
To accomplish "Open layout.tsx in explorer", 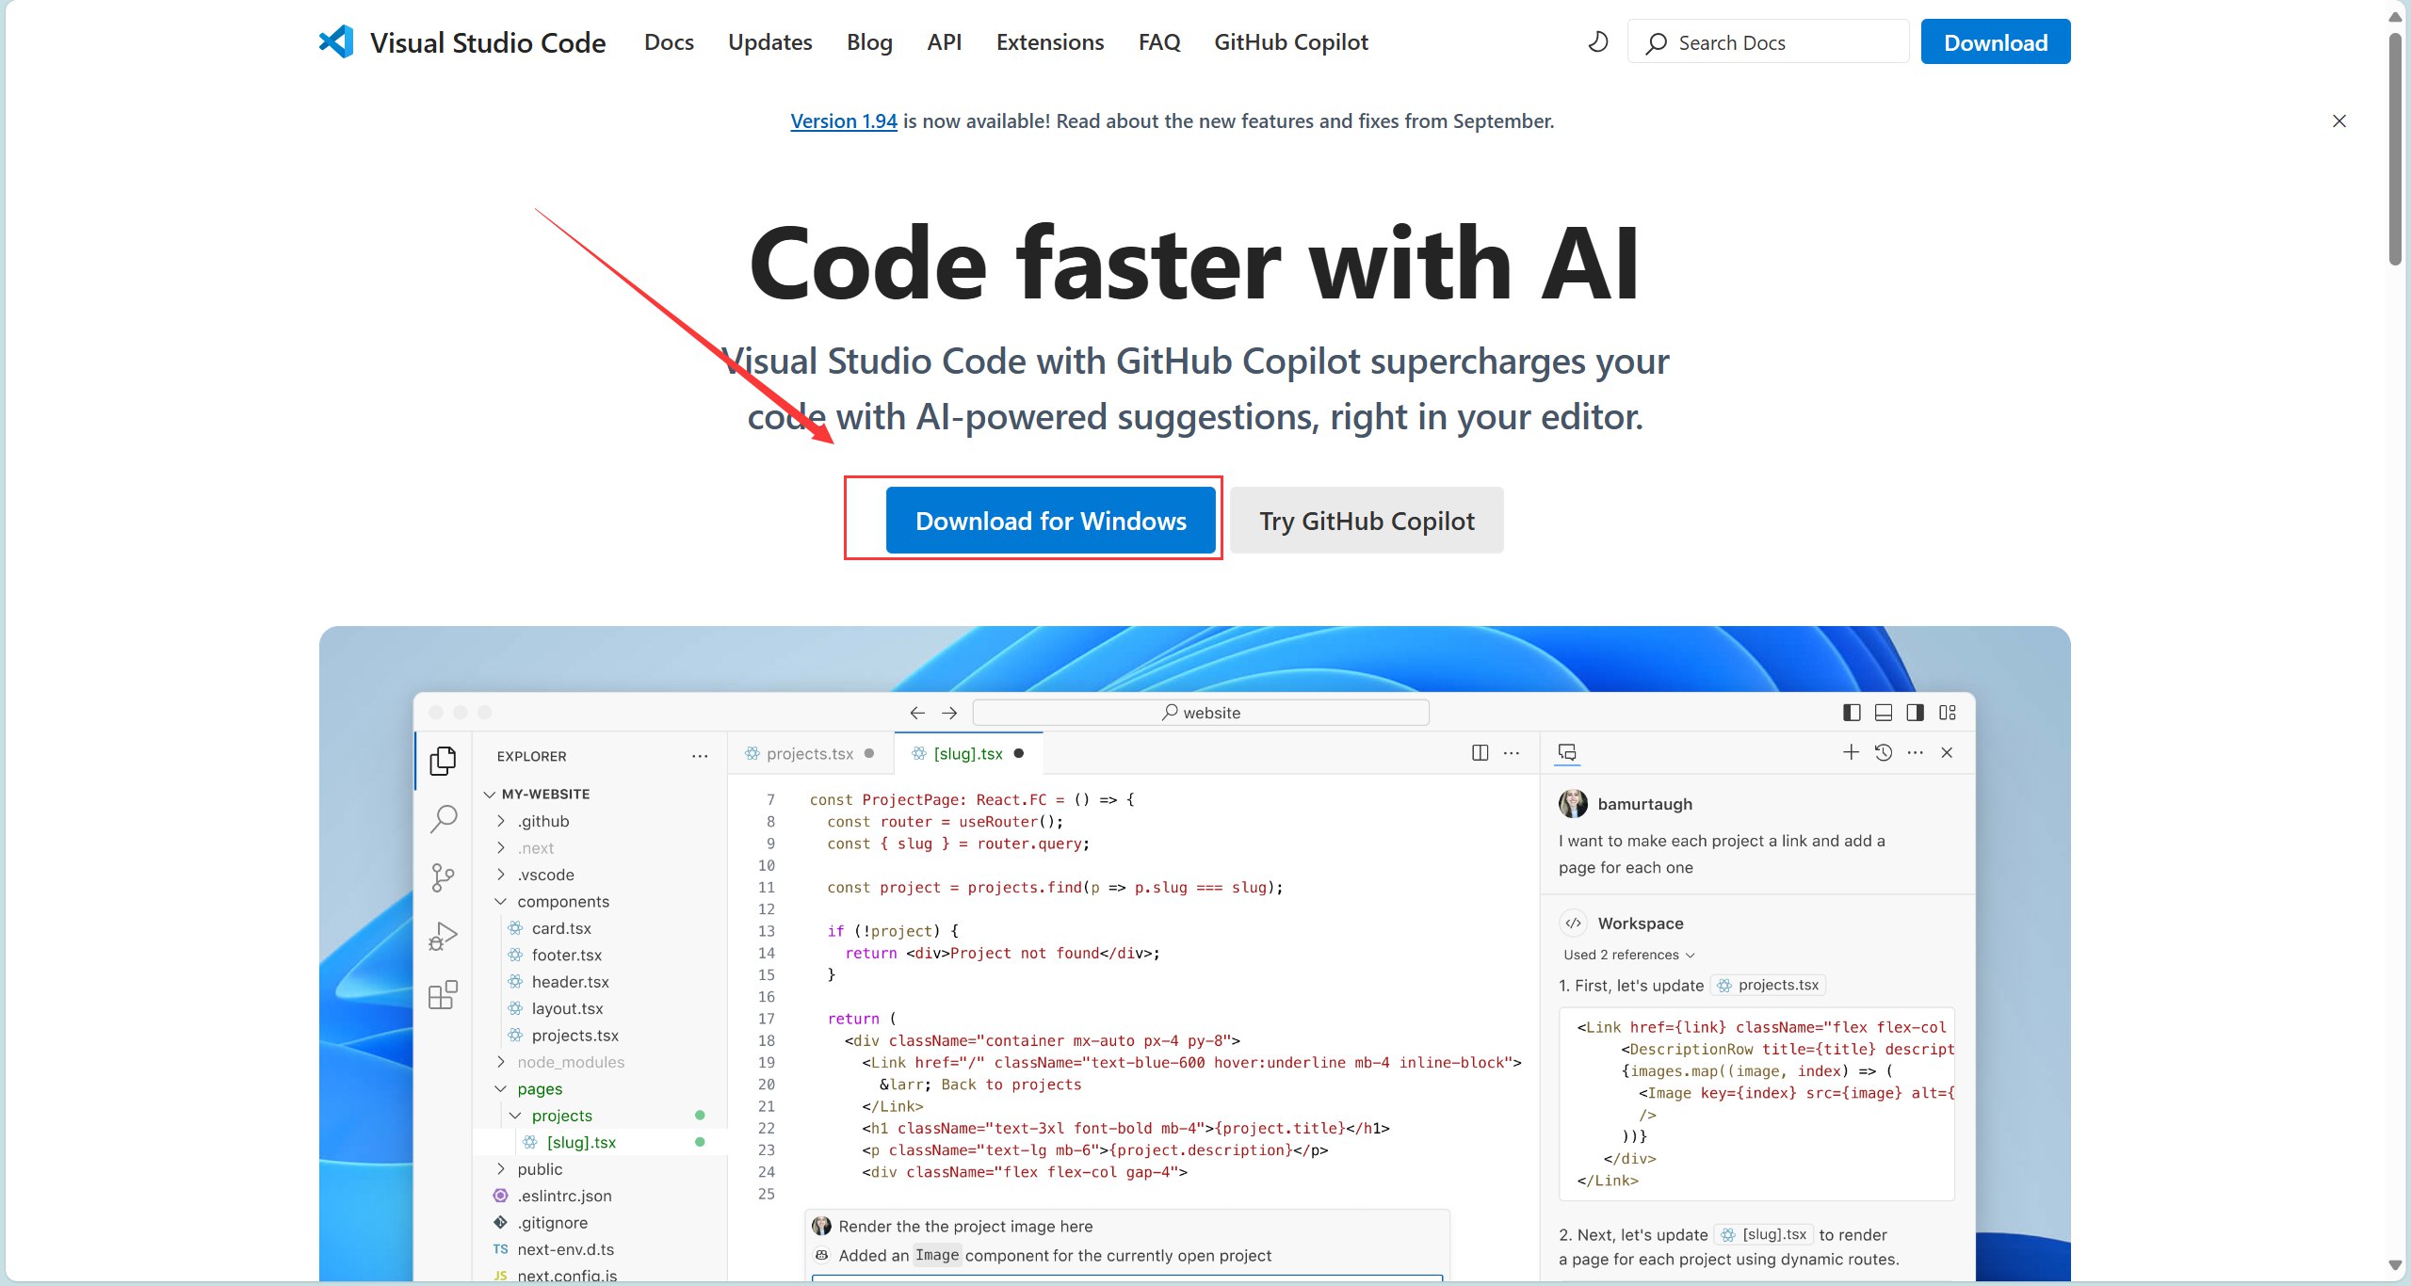I will tap(567, 1008).
